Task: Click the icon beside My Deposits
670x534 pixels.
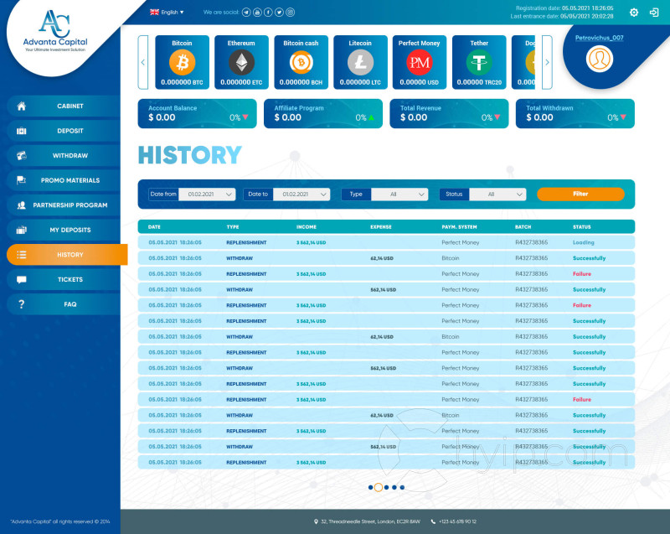Action: [22, 230]
